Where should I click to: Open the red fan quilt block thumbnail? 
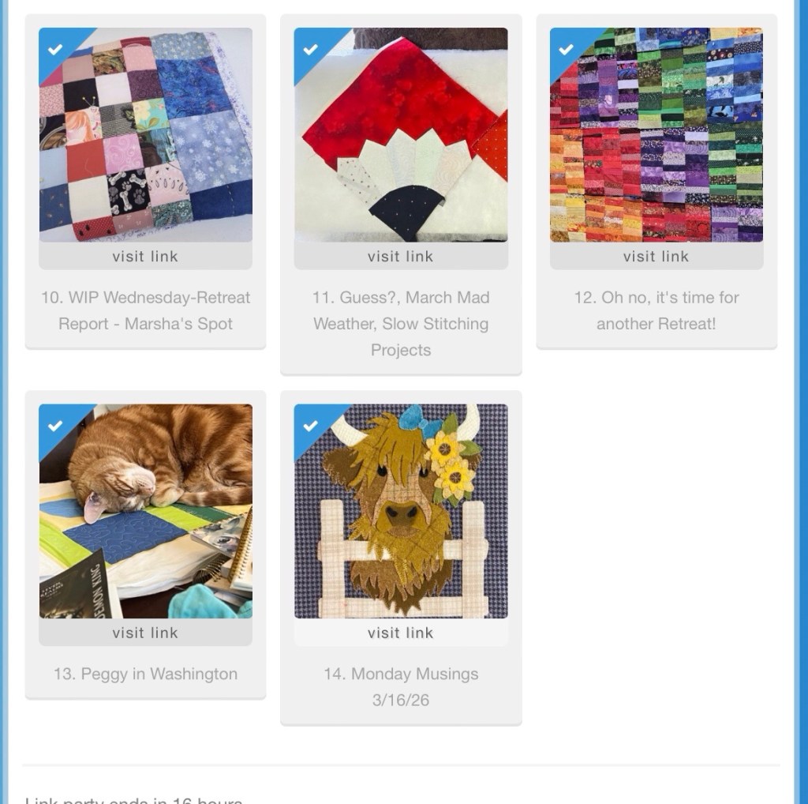401,134
